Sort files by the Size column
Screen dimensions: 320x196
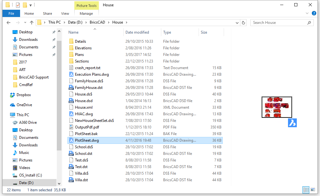pyautogui.click(x=204, y=32)
